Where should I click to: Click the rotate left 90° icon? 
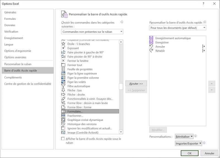(x=63, y=52)
